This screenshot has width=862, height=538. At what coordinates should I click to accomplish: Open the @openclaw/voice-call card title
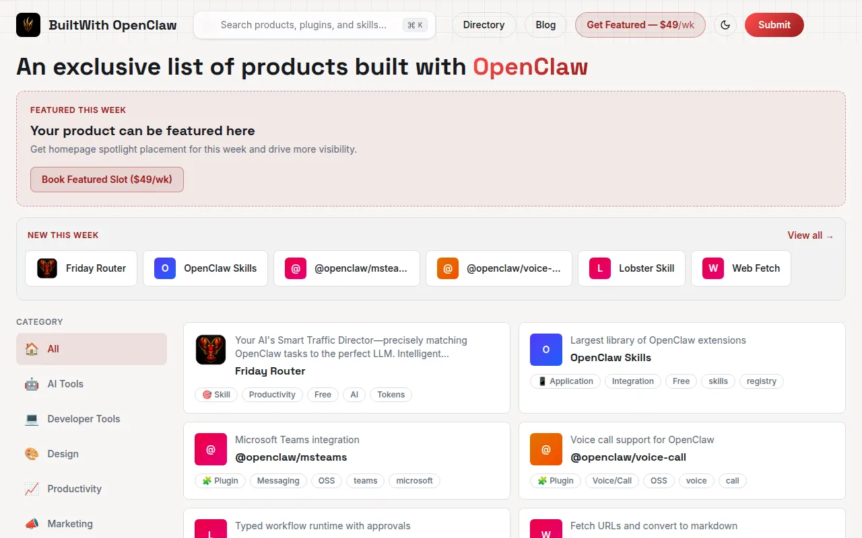[x=628, y=457]
